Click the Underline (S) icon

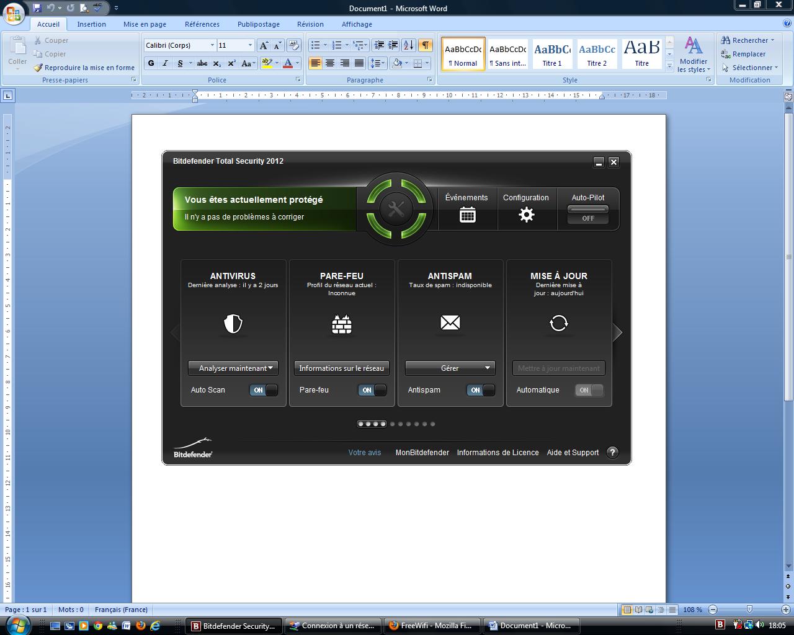[x=180, y=63]
